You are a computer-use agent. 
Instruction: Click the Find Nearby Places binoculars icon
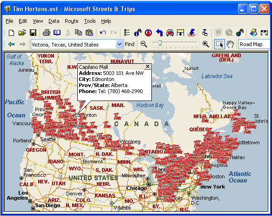[x=138, y=33]
